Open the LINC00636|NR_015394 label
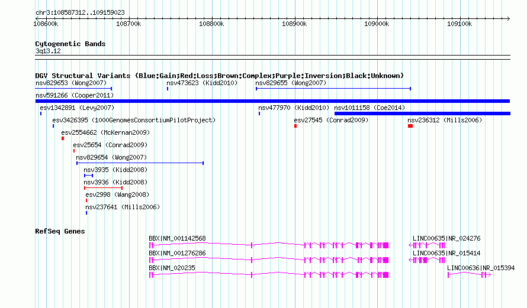This screenshot has height=308, width=527. [x=481, y=268]
